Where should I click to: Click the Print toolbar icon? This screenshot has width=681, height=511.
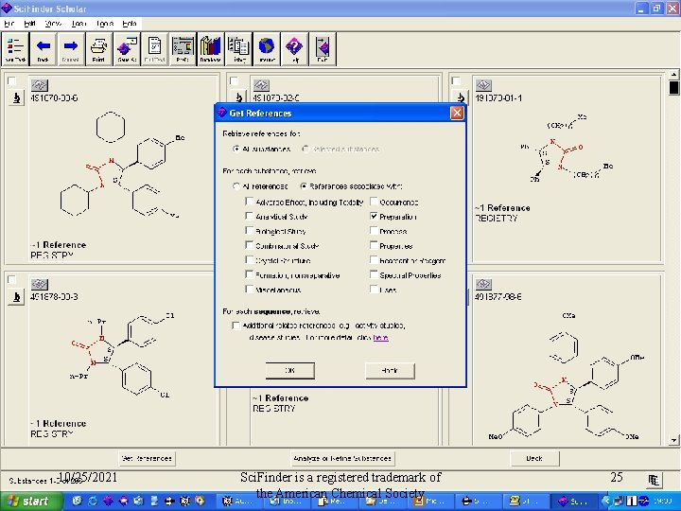(98, 47)
